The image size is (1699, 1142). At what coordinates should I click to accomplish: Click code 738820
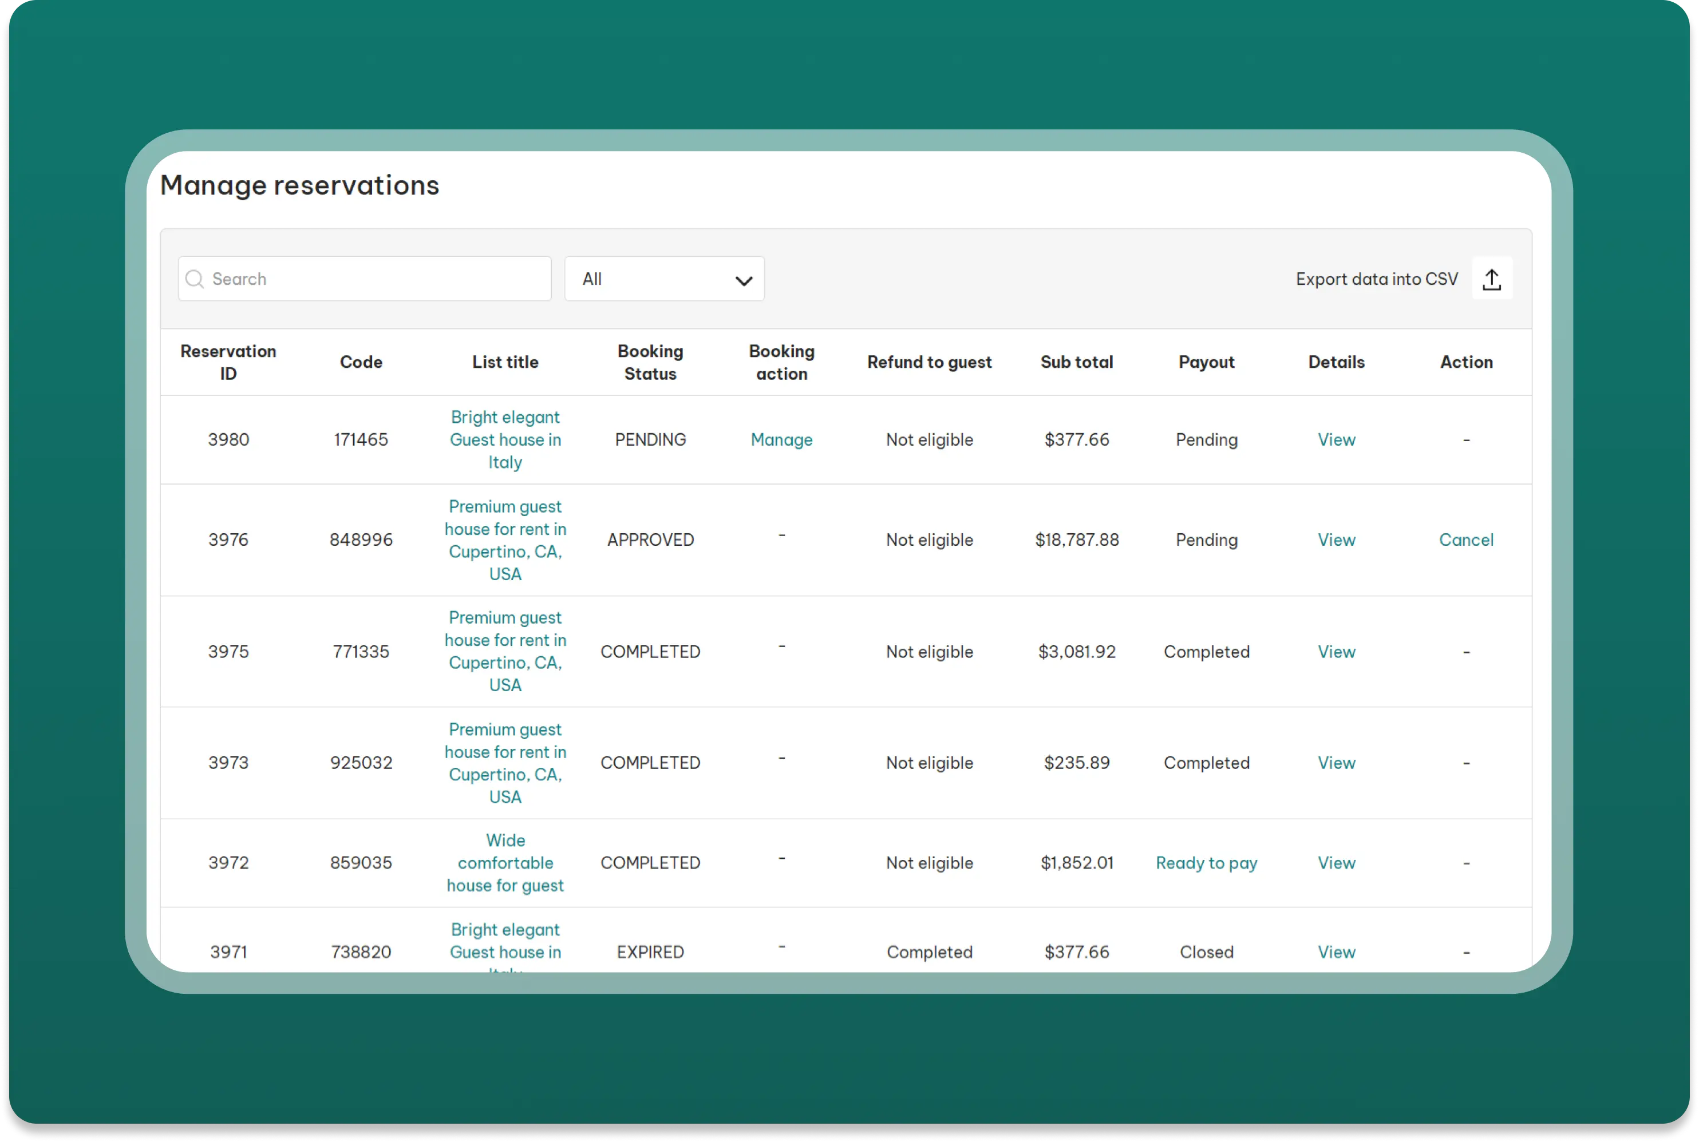(x=361, y=952)
